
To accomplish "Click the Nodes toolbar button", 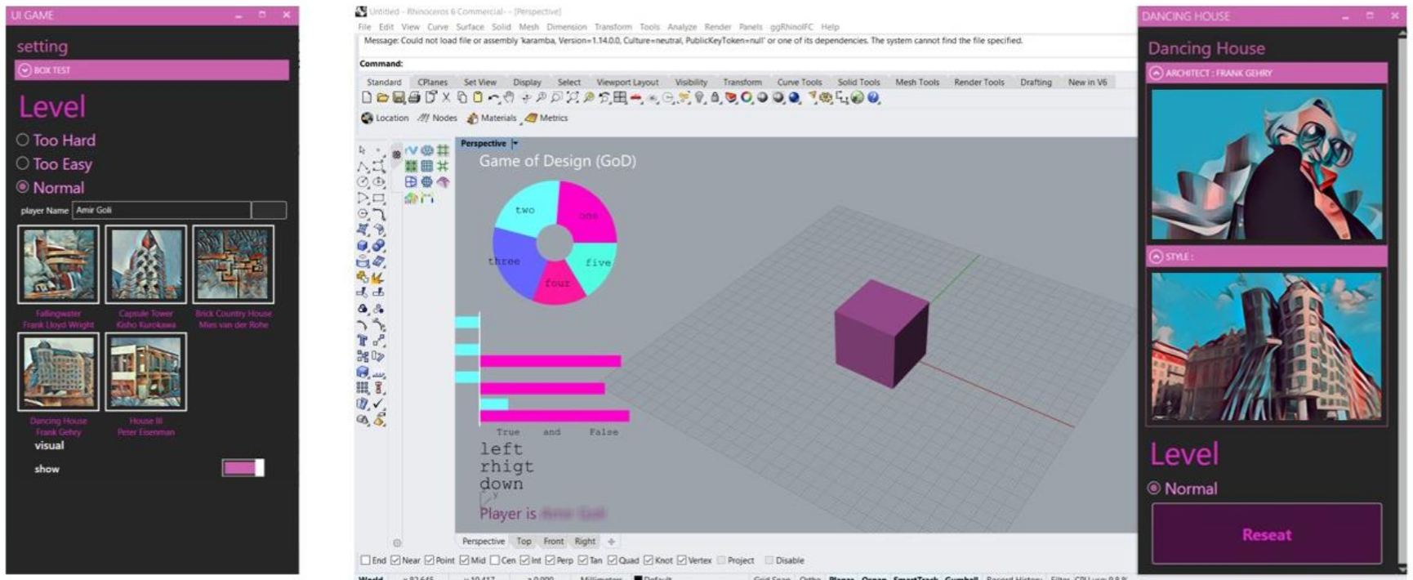I will pos(438,118).
